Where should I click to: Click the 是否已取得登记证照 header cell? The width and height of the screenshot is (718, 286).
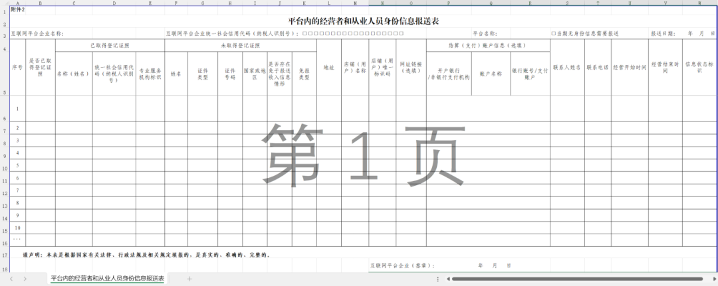coord(41,67)
